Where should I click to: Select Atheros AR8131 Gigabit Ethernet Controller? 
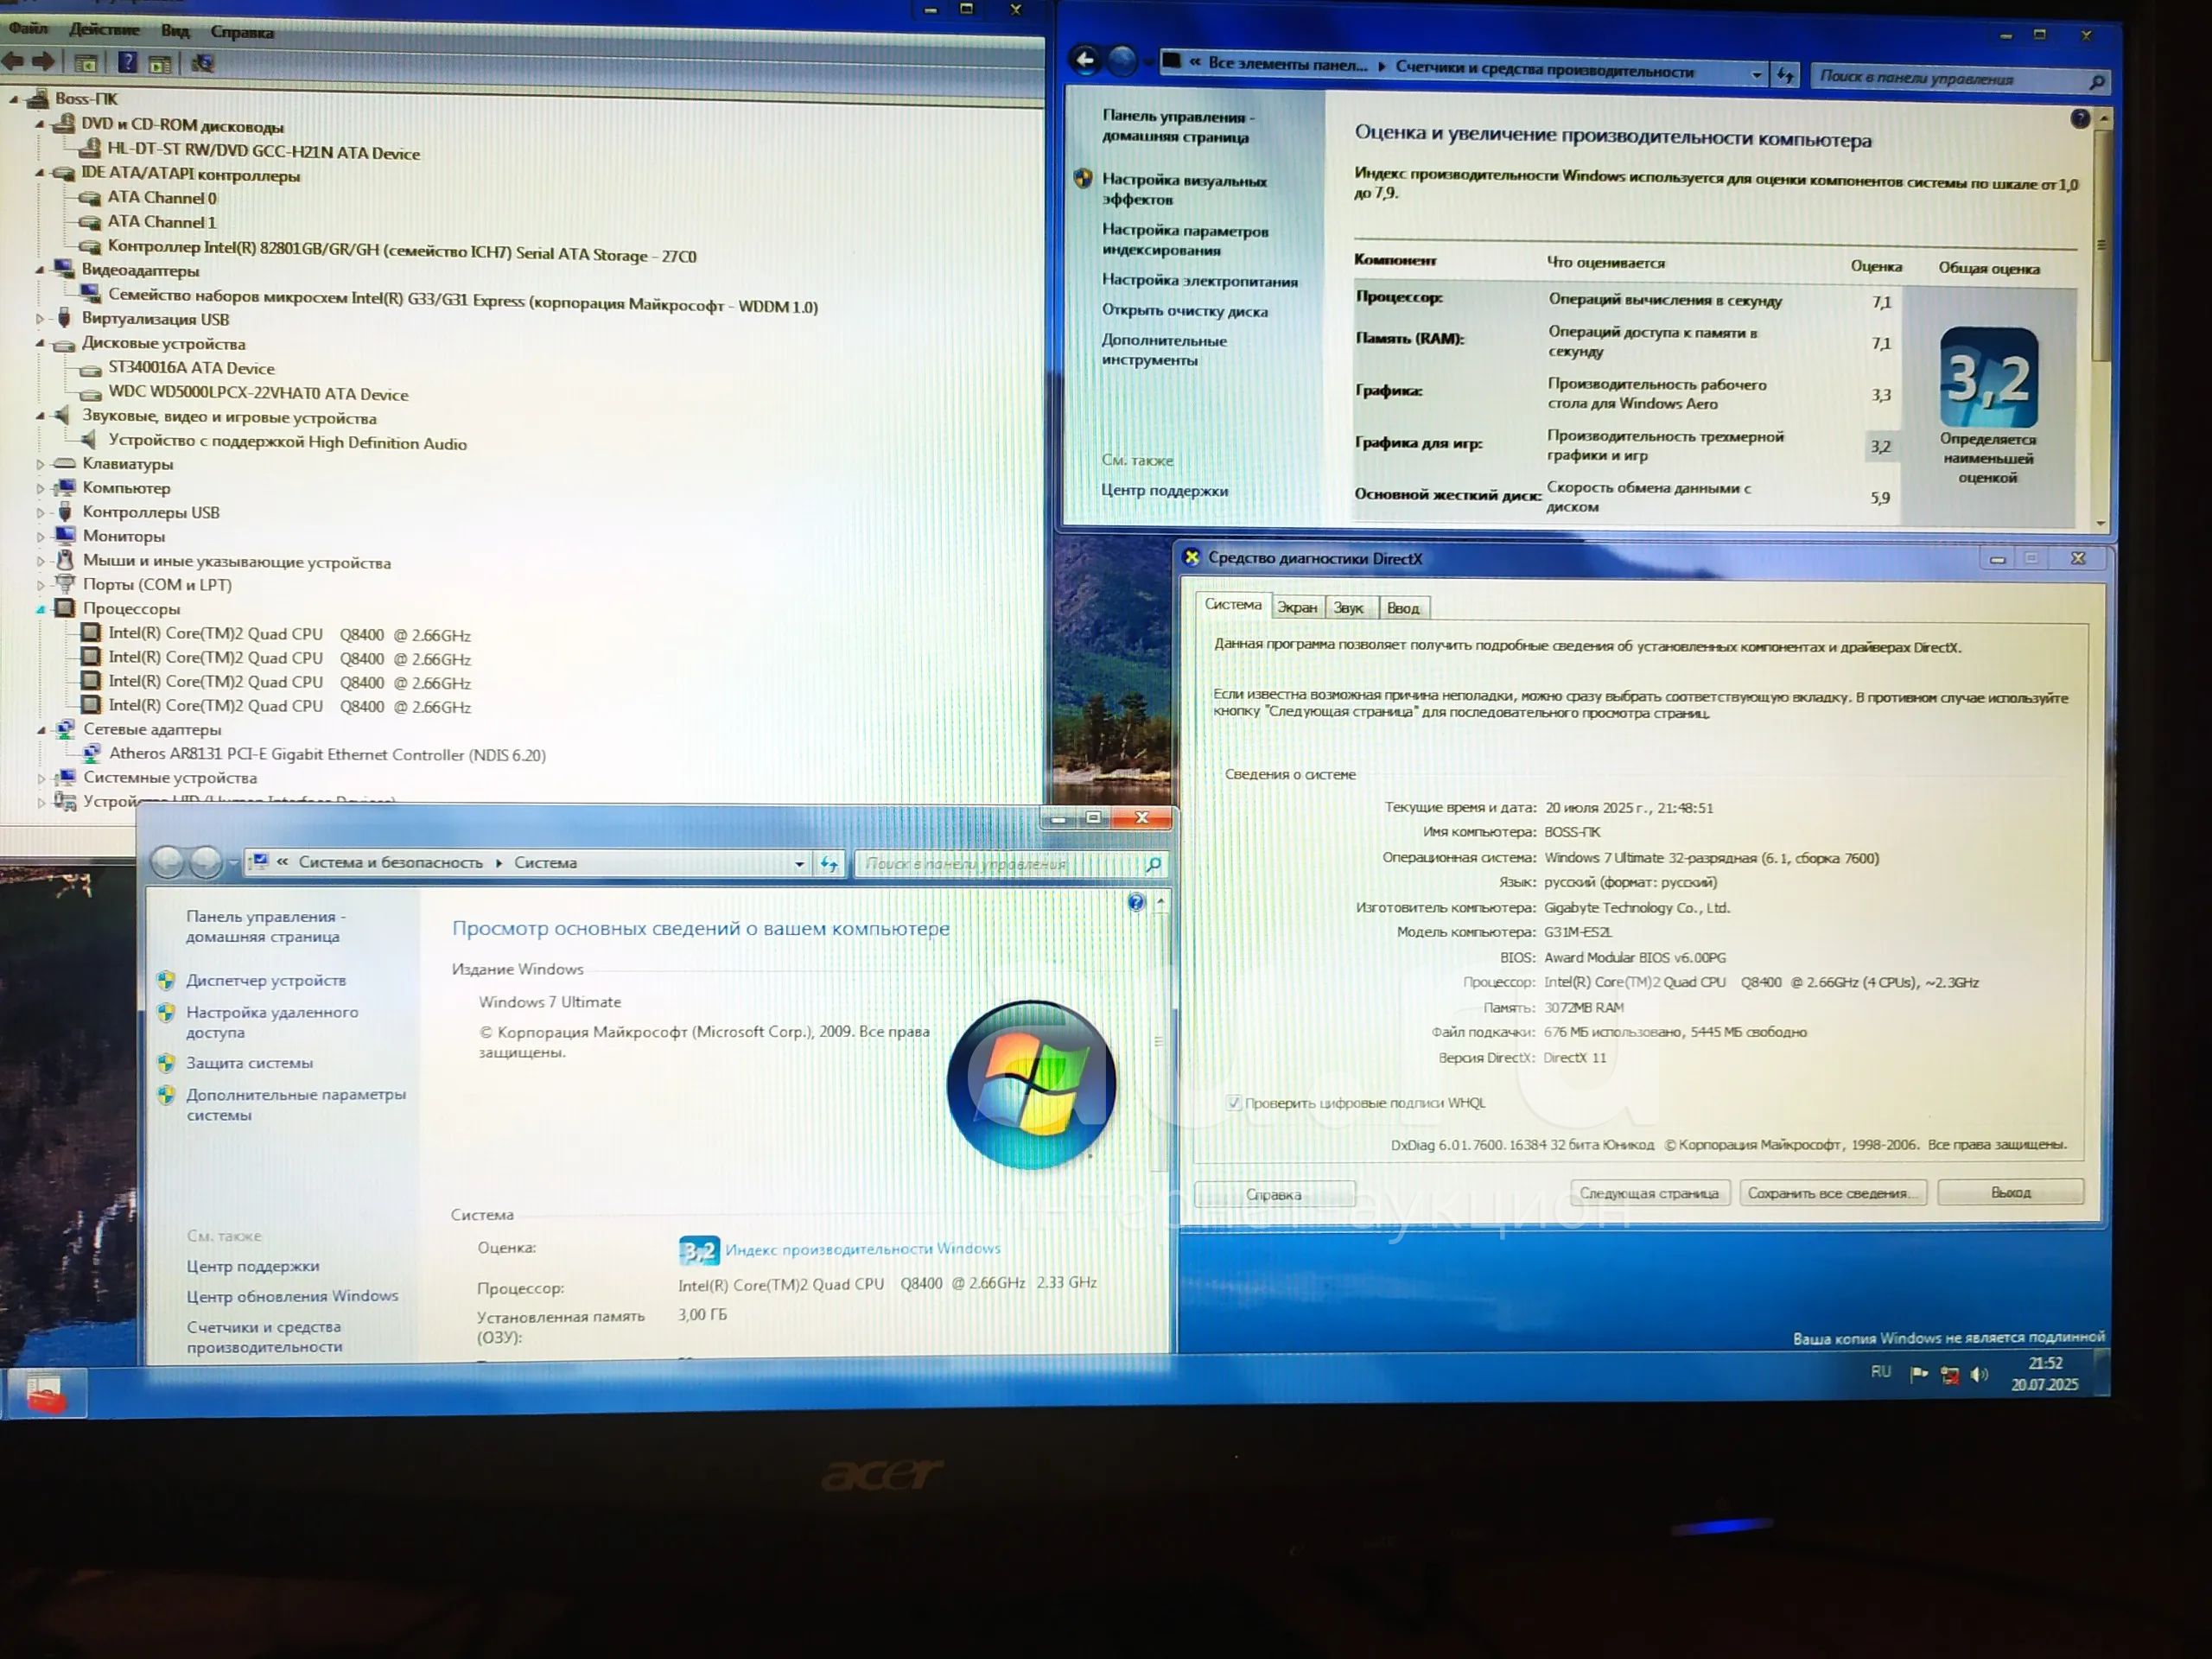point(327,754)
